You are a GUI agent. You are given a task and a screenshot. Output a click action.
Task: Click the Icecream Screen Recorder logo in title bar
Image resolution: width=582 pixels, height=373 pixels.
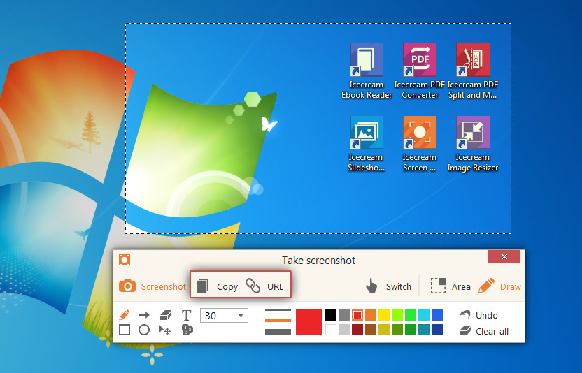point(125,260)
